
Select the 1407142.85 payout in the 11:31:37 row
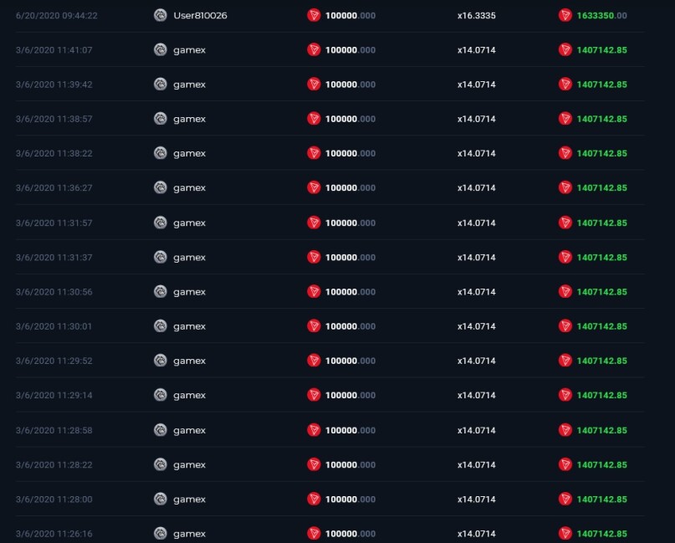point(602,258)
